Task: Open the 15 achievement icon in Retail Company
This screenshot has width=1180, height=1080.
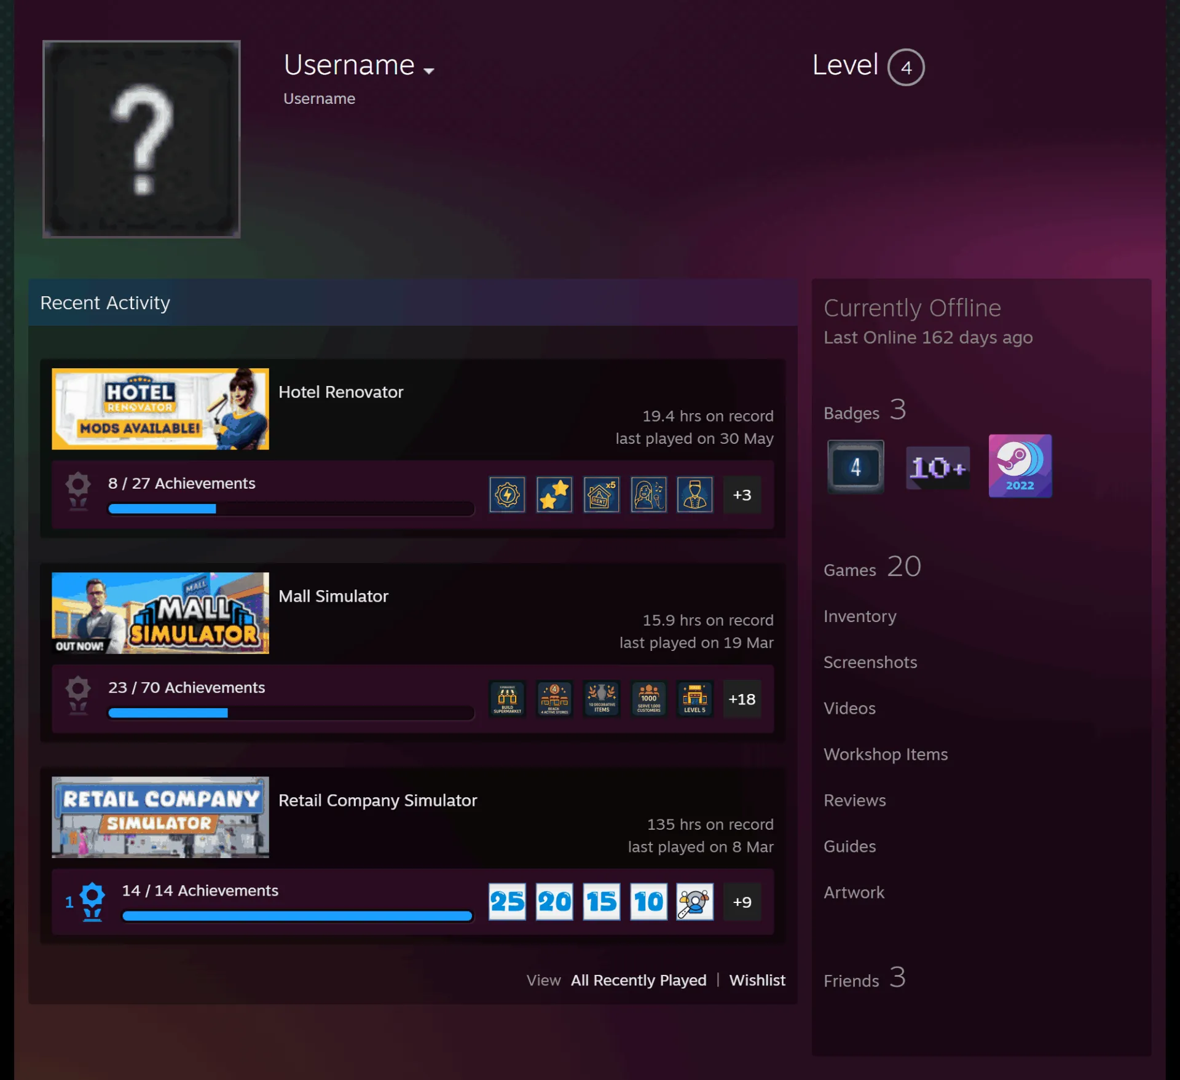Action: pos(601,902)
